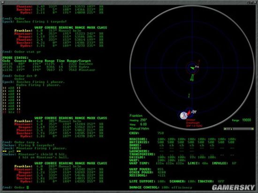Image resolution: width=258 pixels, height=193 pixels.
Task: Click the green torpedo salvo icon below Franklen
Action: [192, 78]
